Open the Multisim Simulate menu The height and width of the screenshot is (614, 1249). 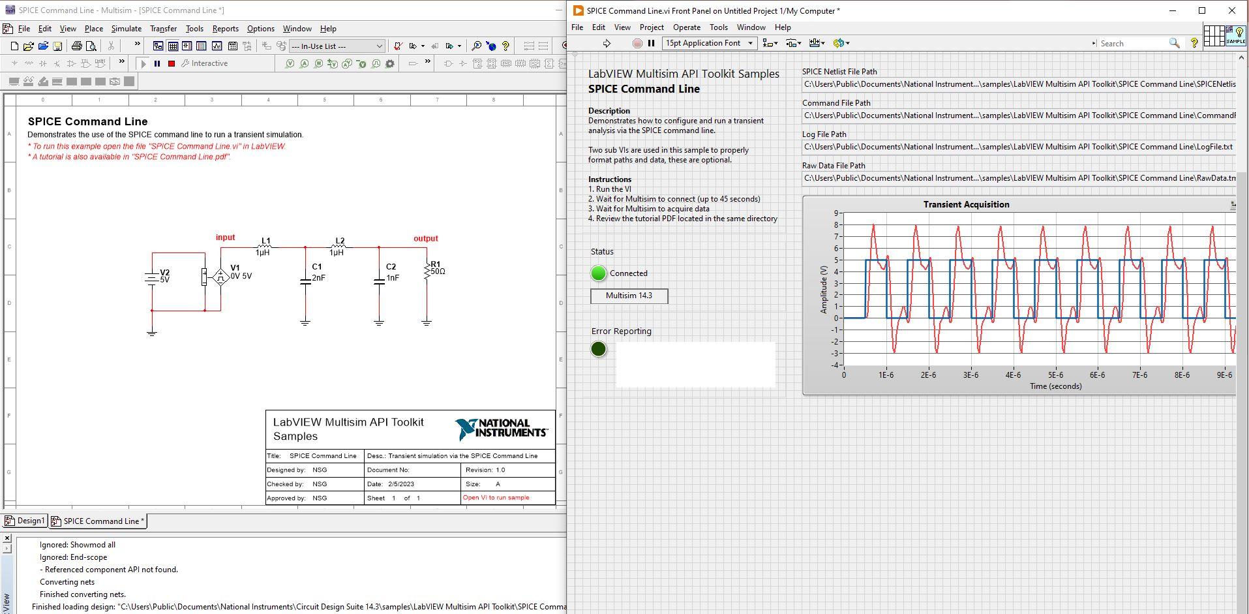pyautogui.click(x=127, y=29)
